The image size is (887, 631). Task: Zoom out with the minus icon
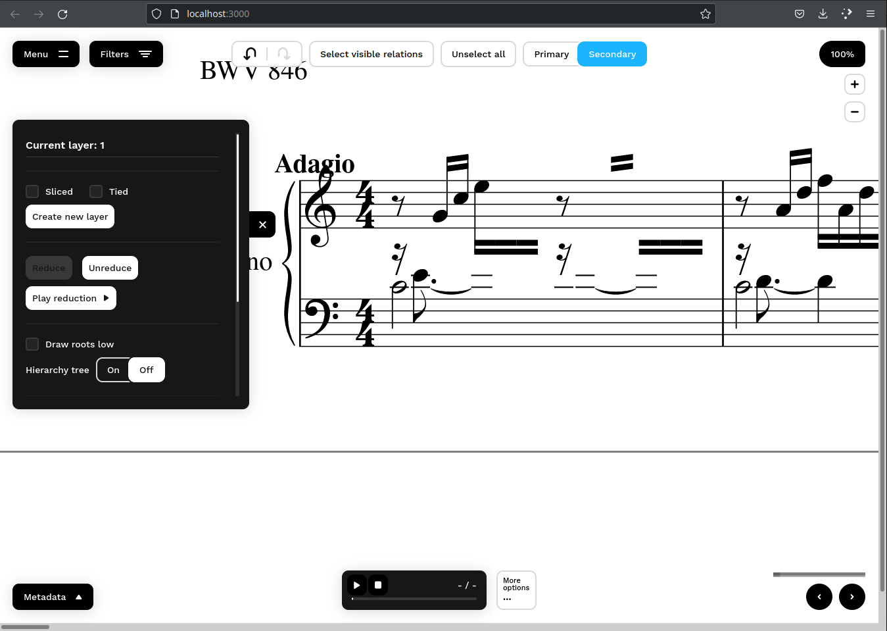[x=855, y=112]
